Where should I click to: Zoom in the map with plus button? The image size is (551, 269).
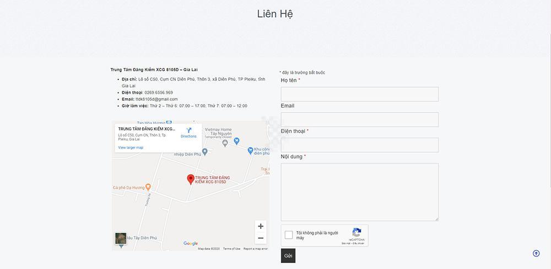click(261, 226)
